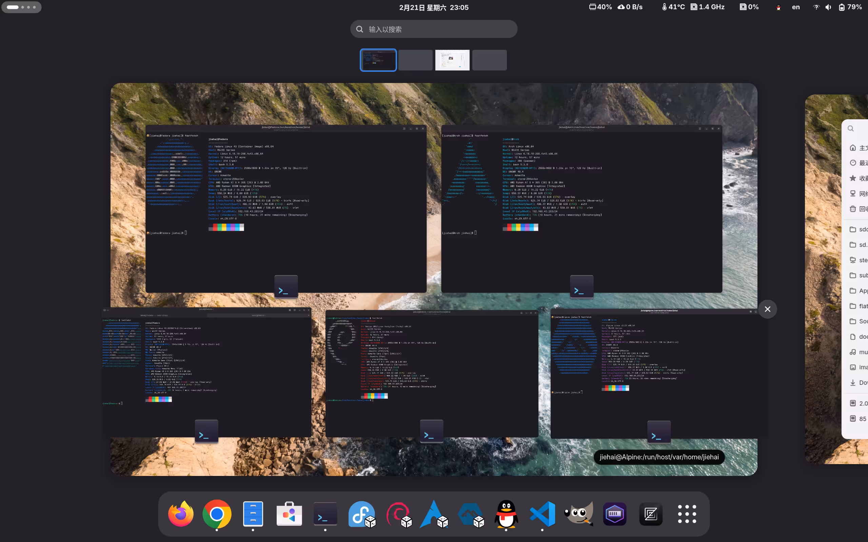Switch to the second workspace thumbnail
The image size is (868, 542).
coord(415,60)
